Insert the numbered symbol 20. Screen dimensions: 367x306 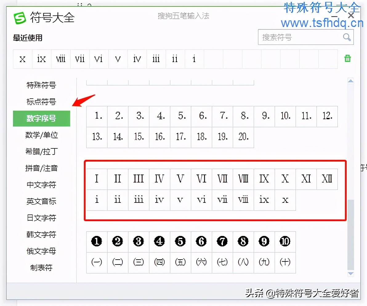(x=243, y=137)
